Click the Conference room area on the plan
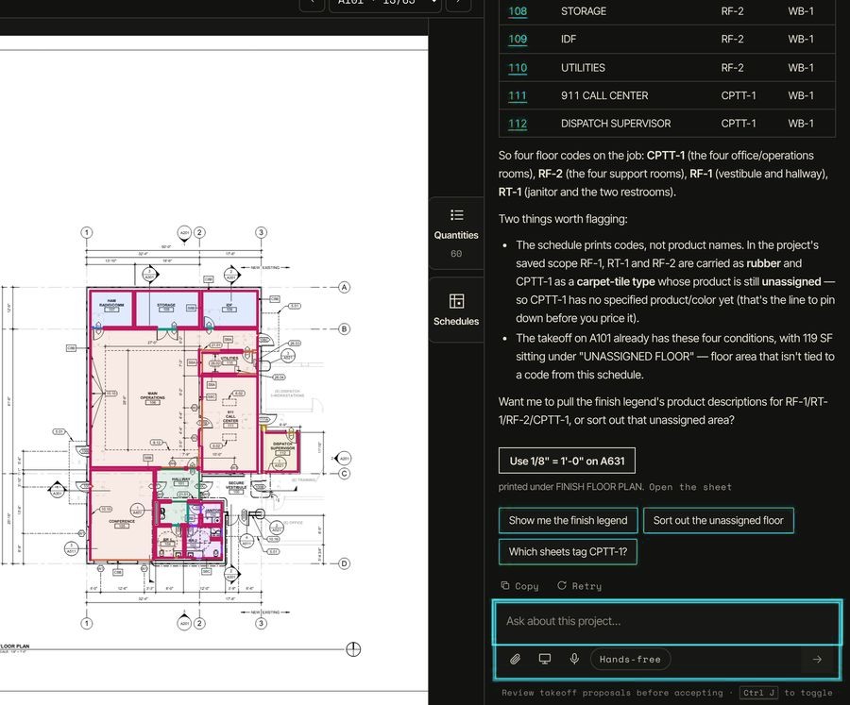This screenshot has height=705, width=850. 121,514
